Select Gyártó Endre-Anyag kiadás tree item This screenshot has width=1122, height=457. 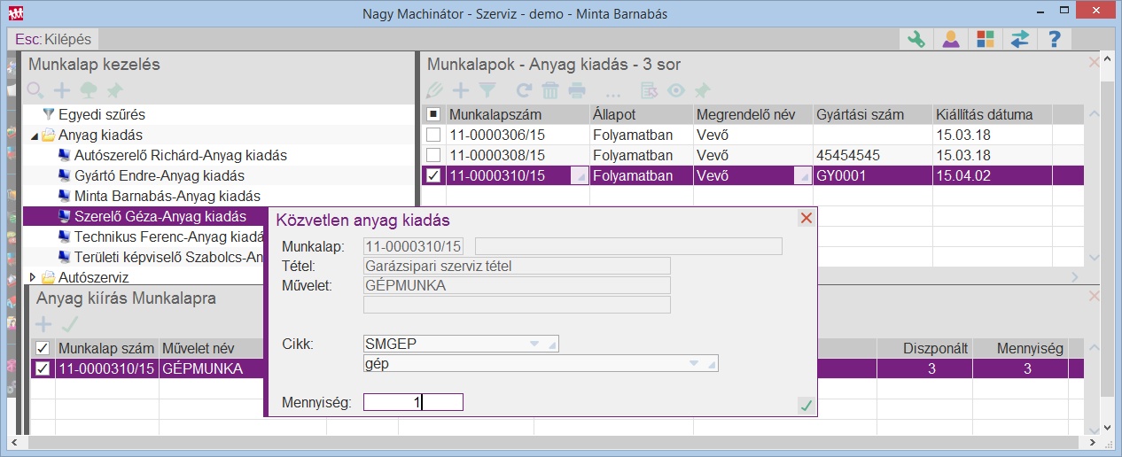pyautogui.click(x=159, y=175)
